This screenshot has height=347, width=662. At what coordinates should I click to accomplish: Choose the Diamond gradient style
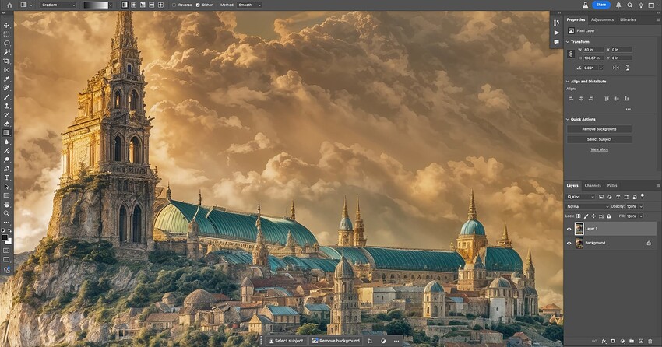pyautogui.click(x=160, y=5)
